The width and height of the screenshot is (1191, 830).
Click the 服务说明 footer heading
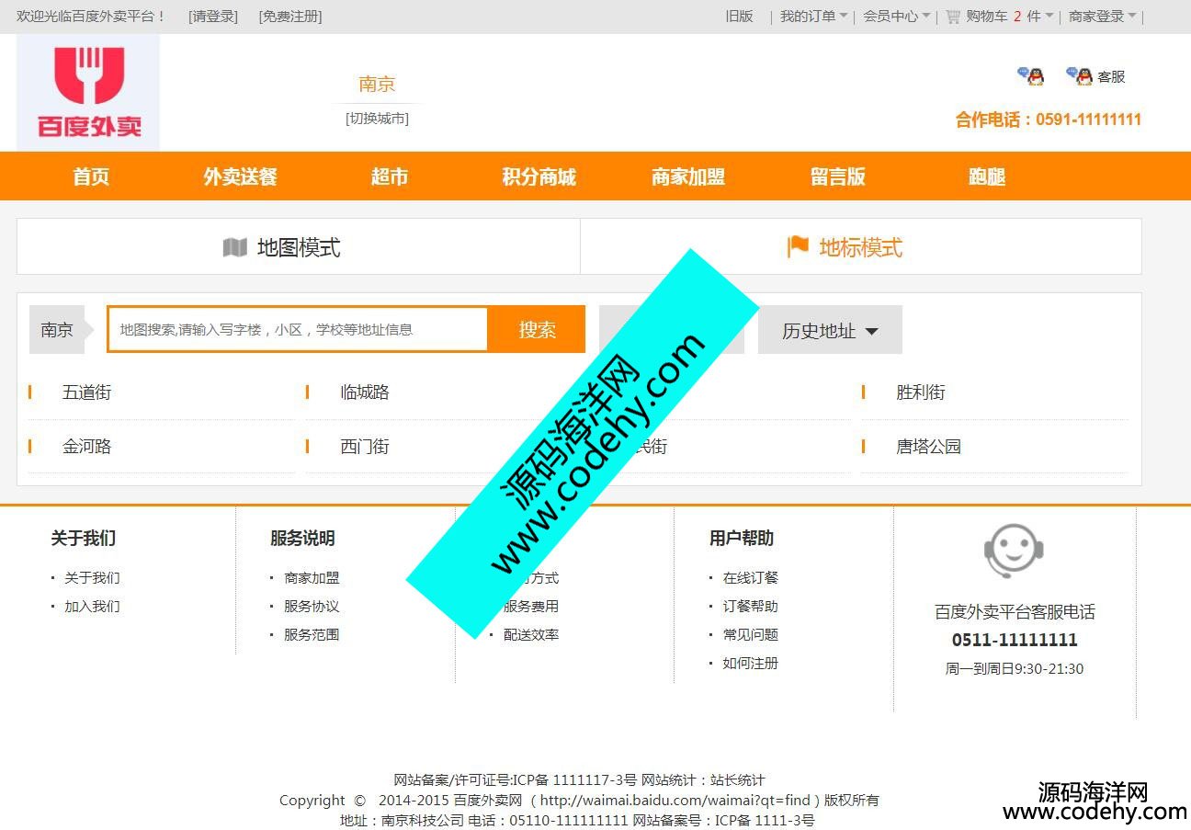(x=302, y=539)
